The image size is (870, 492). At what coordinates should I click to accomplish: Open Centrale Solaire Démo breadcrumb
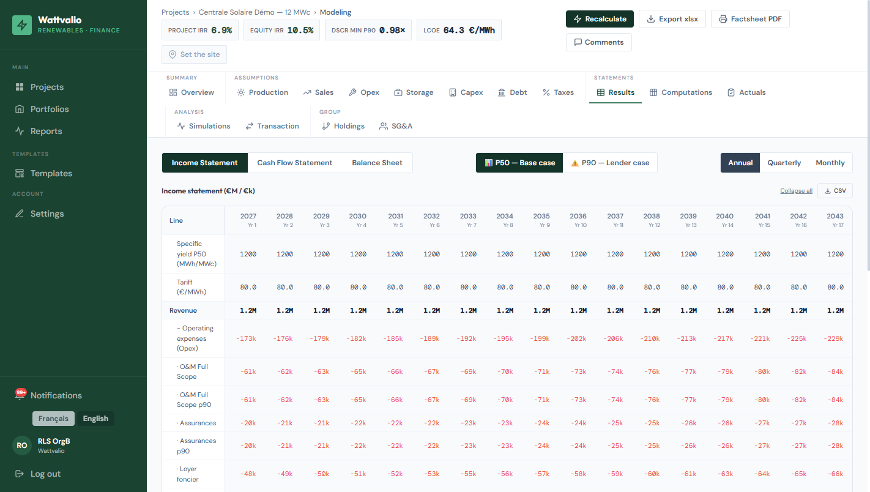pyautogui.click(x=255, y=12)
